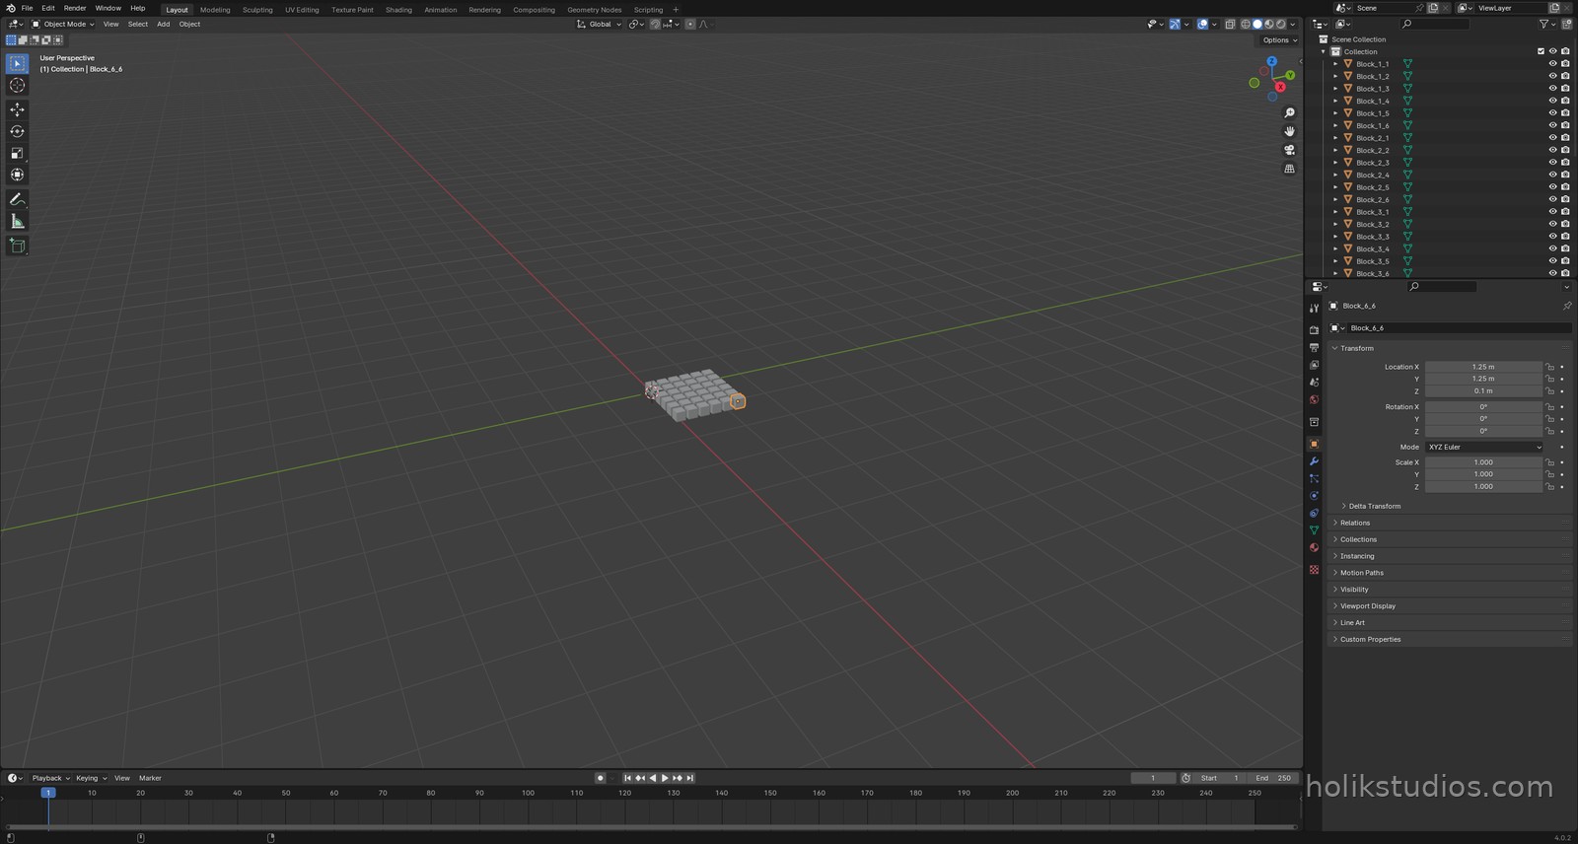1578x844 pixels.
Task: Click the timeline playhead at frame 1
Action: click(x=48, y=793)
